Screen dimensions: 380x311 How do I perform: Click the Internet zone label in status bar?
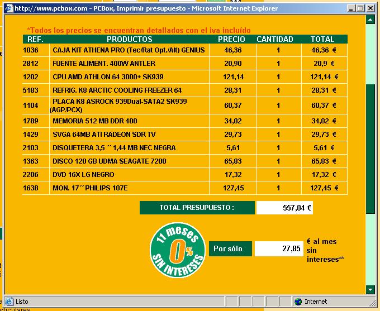pos(316,302)
